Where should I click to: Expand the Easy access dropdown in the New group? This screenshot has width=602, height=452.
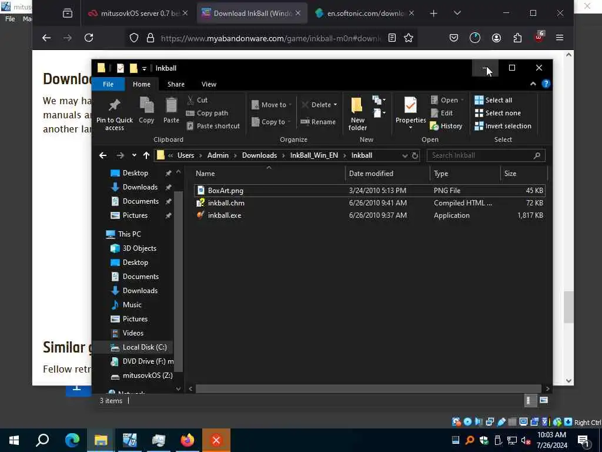click(x=379, y=113)
